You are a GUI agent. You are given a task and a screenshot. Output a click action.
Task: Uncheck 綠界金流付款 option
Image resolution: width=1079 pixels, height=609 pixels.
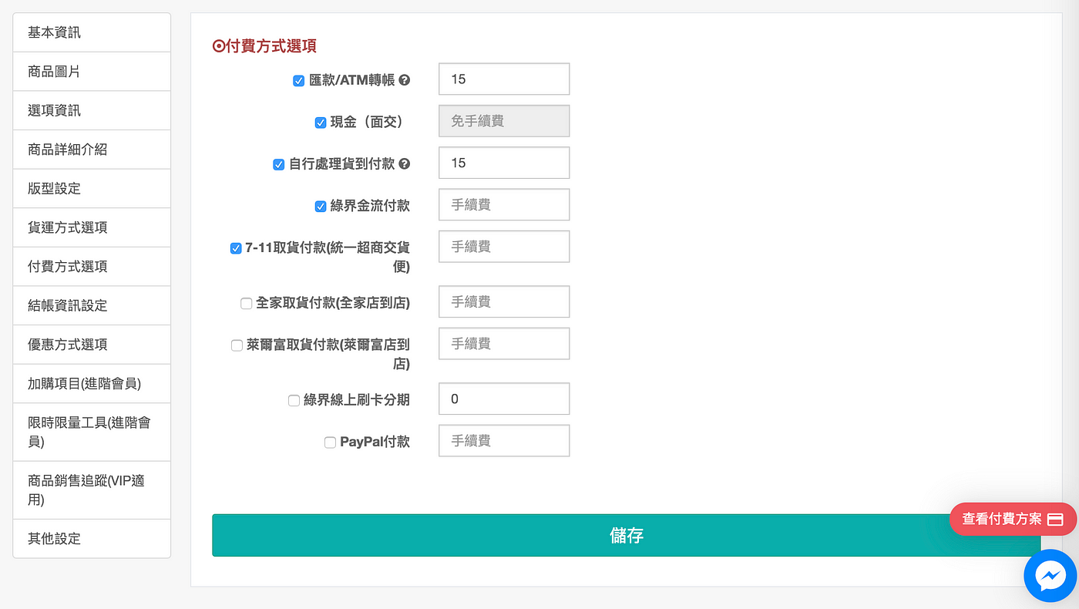tap(321, 206)
